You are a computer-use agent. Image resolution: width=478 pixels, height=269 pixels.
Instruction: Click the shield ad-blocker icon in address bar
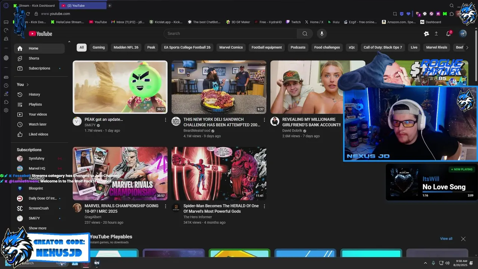tap(402, 14)
